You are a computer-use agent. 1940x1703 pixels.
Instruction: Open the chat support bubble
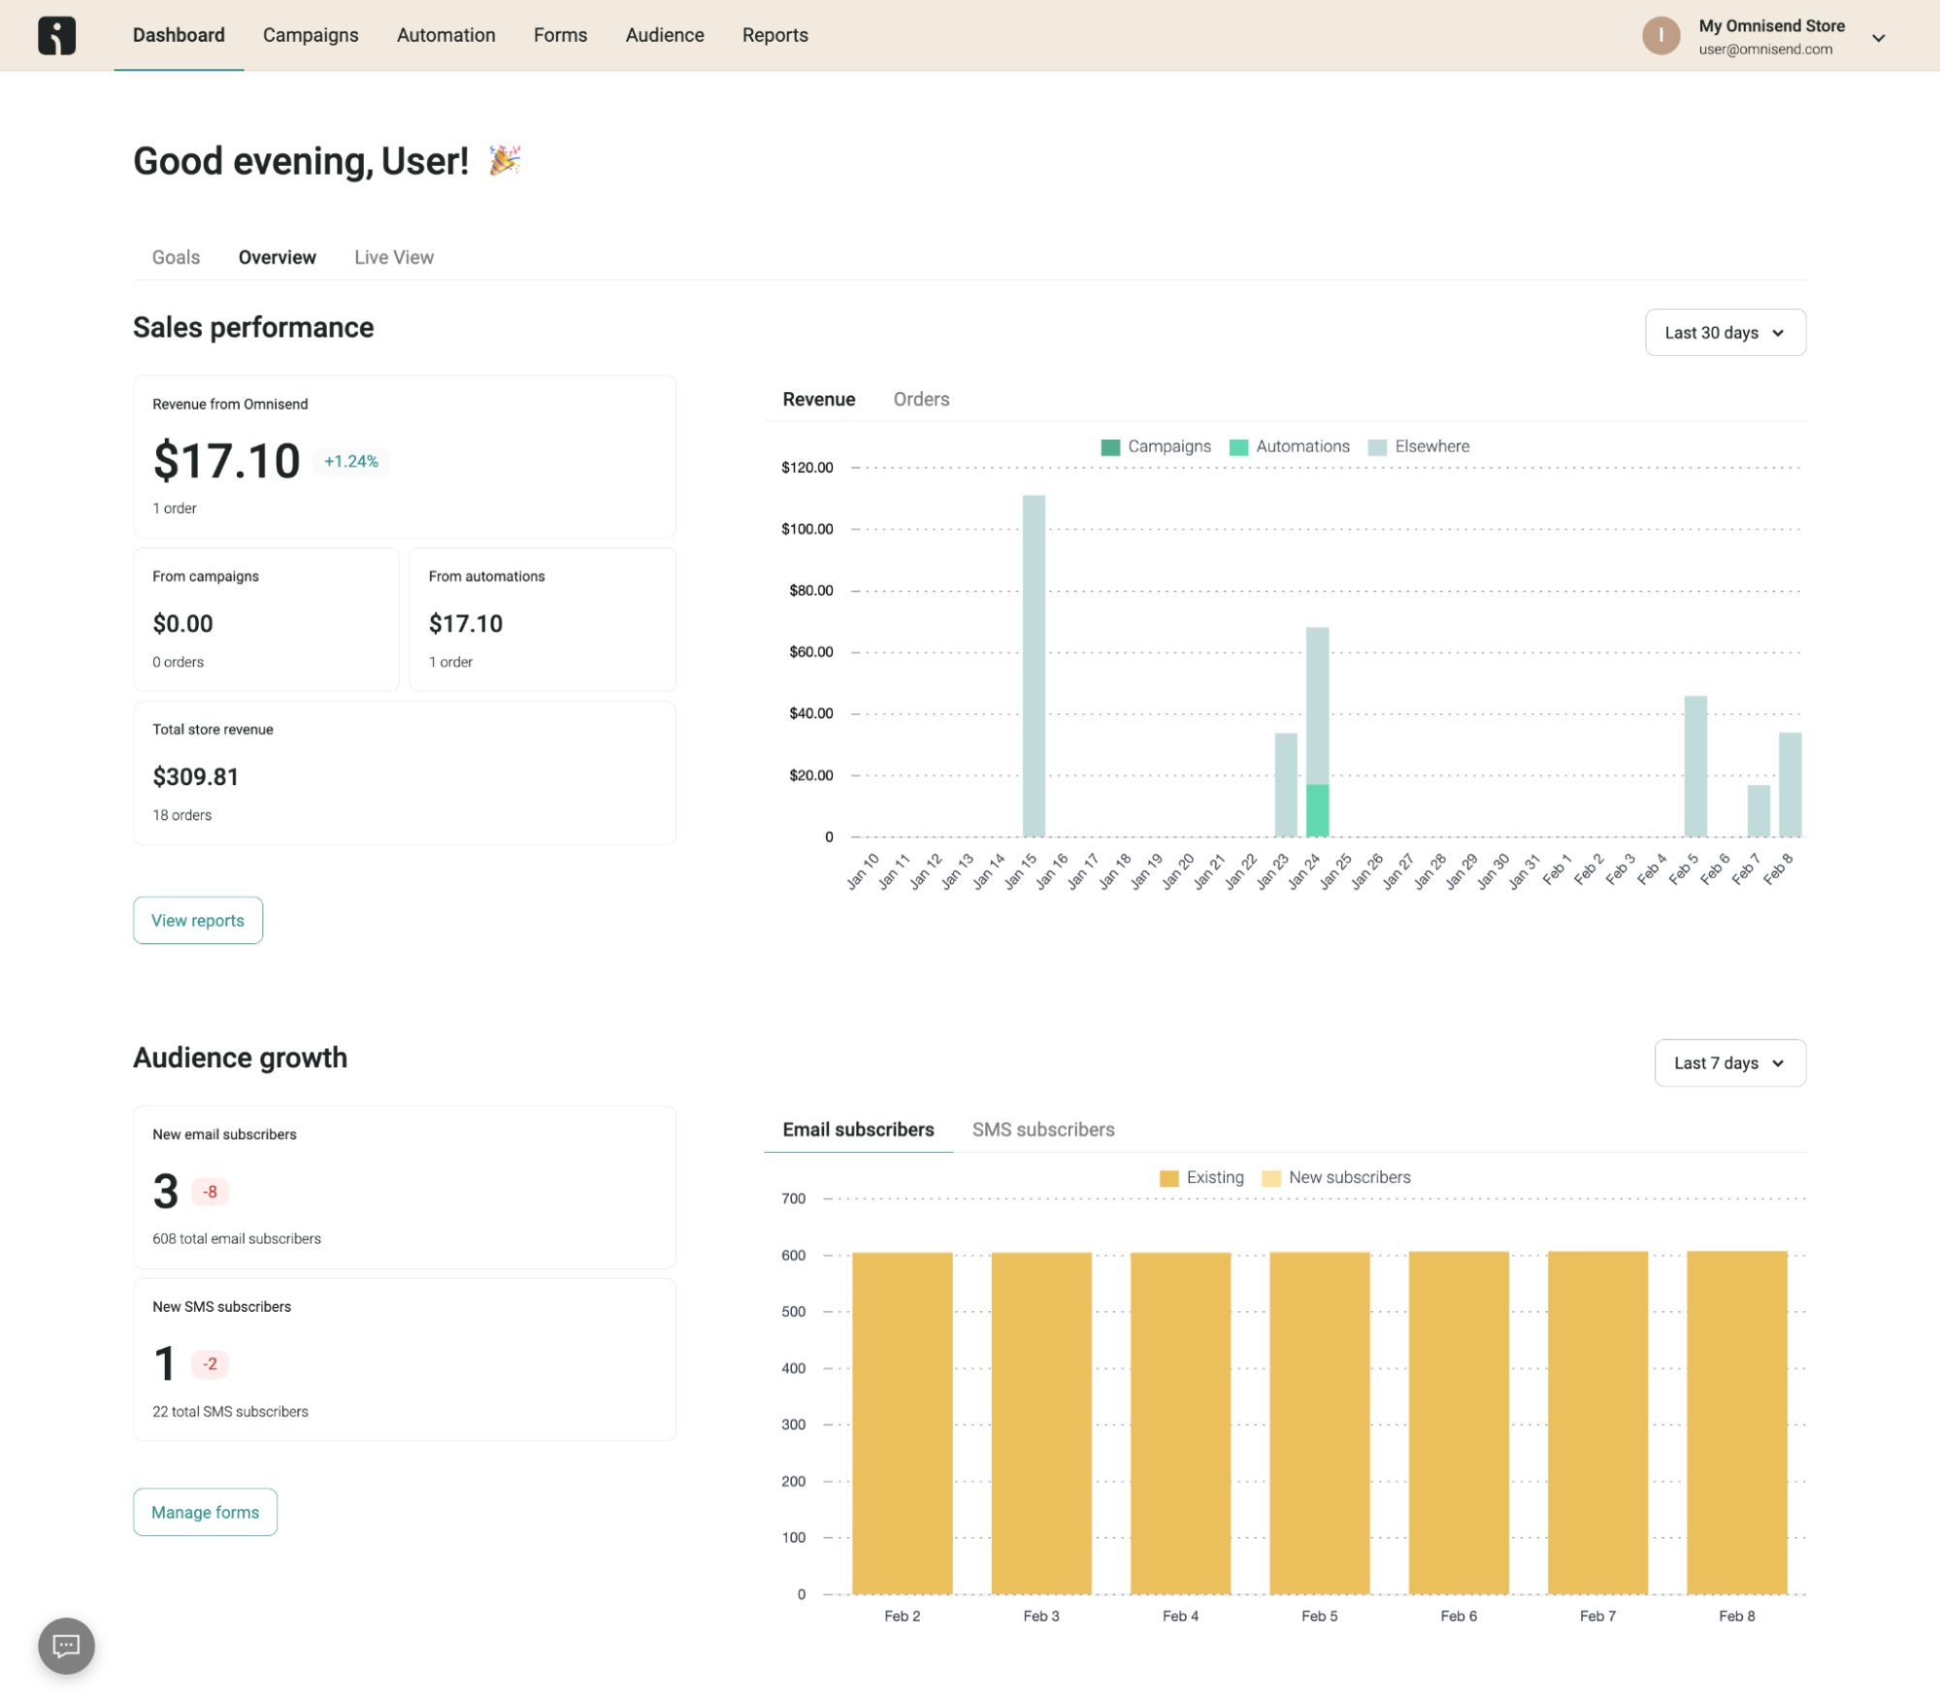click(x=64, y=1645)
